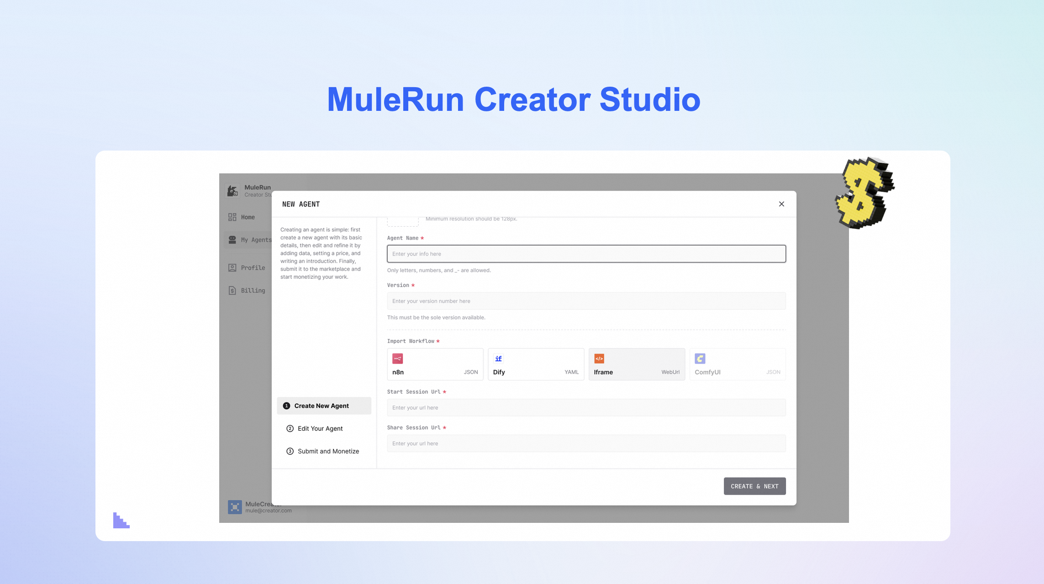
Task: Select the n8n import option
Action: tap(435, 364)
